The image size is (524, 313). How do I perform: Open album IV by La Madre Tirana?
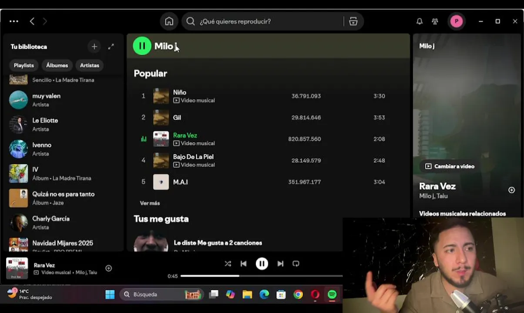pos(63,173)
